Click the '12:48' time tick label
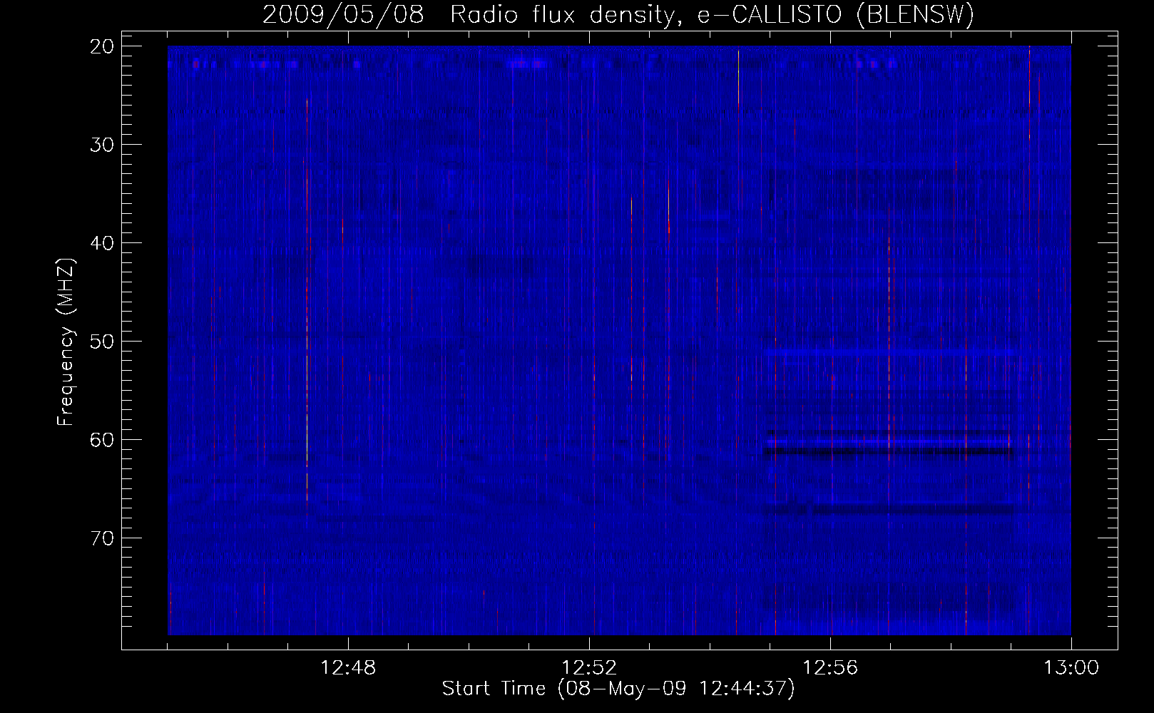 (x=348, y=668)
